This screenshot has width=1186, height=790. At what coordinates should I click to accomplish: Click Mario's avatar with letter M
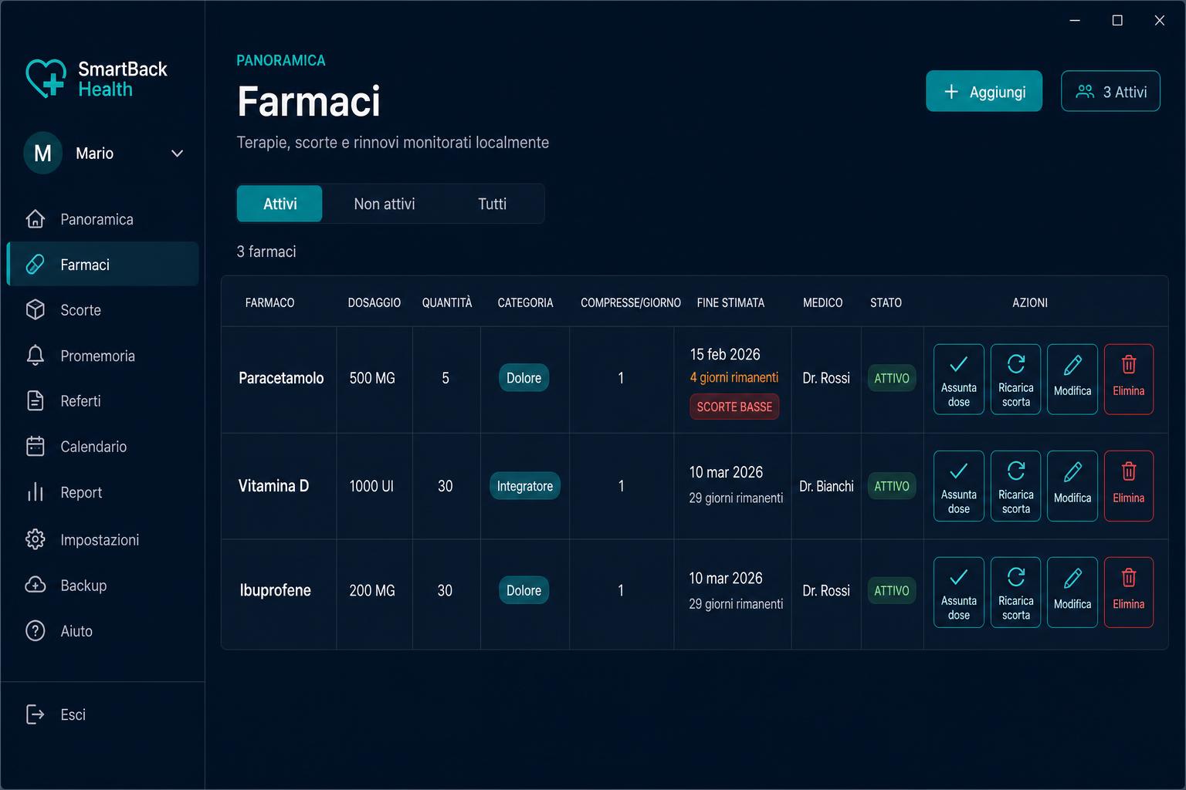point(43,153)
